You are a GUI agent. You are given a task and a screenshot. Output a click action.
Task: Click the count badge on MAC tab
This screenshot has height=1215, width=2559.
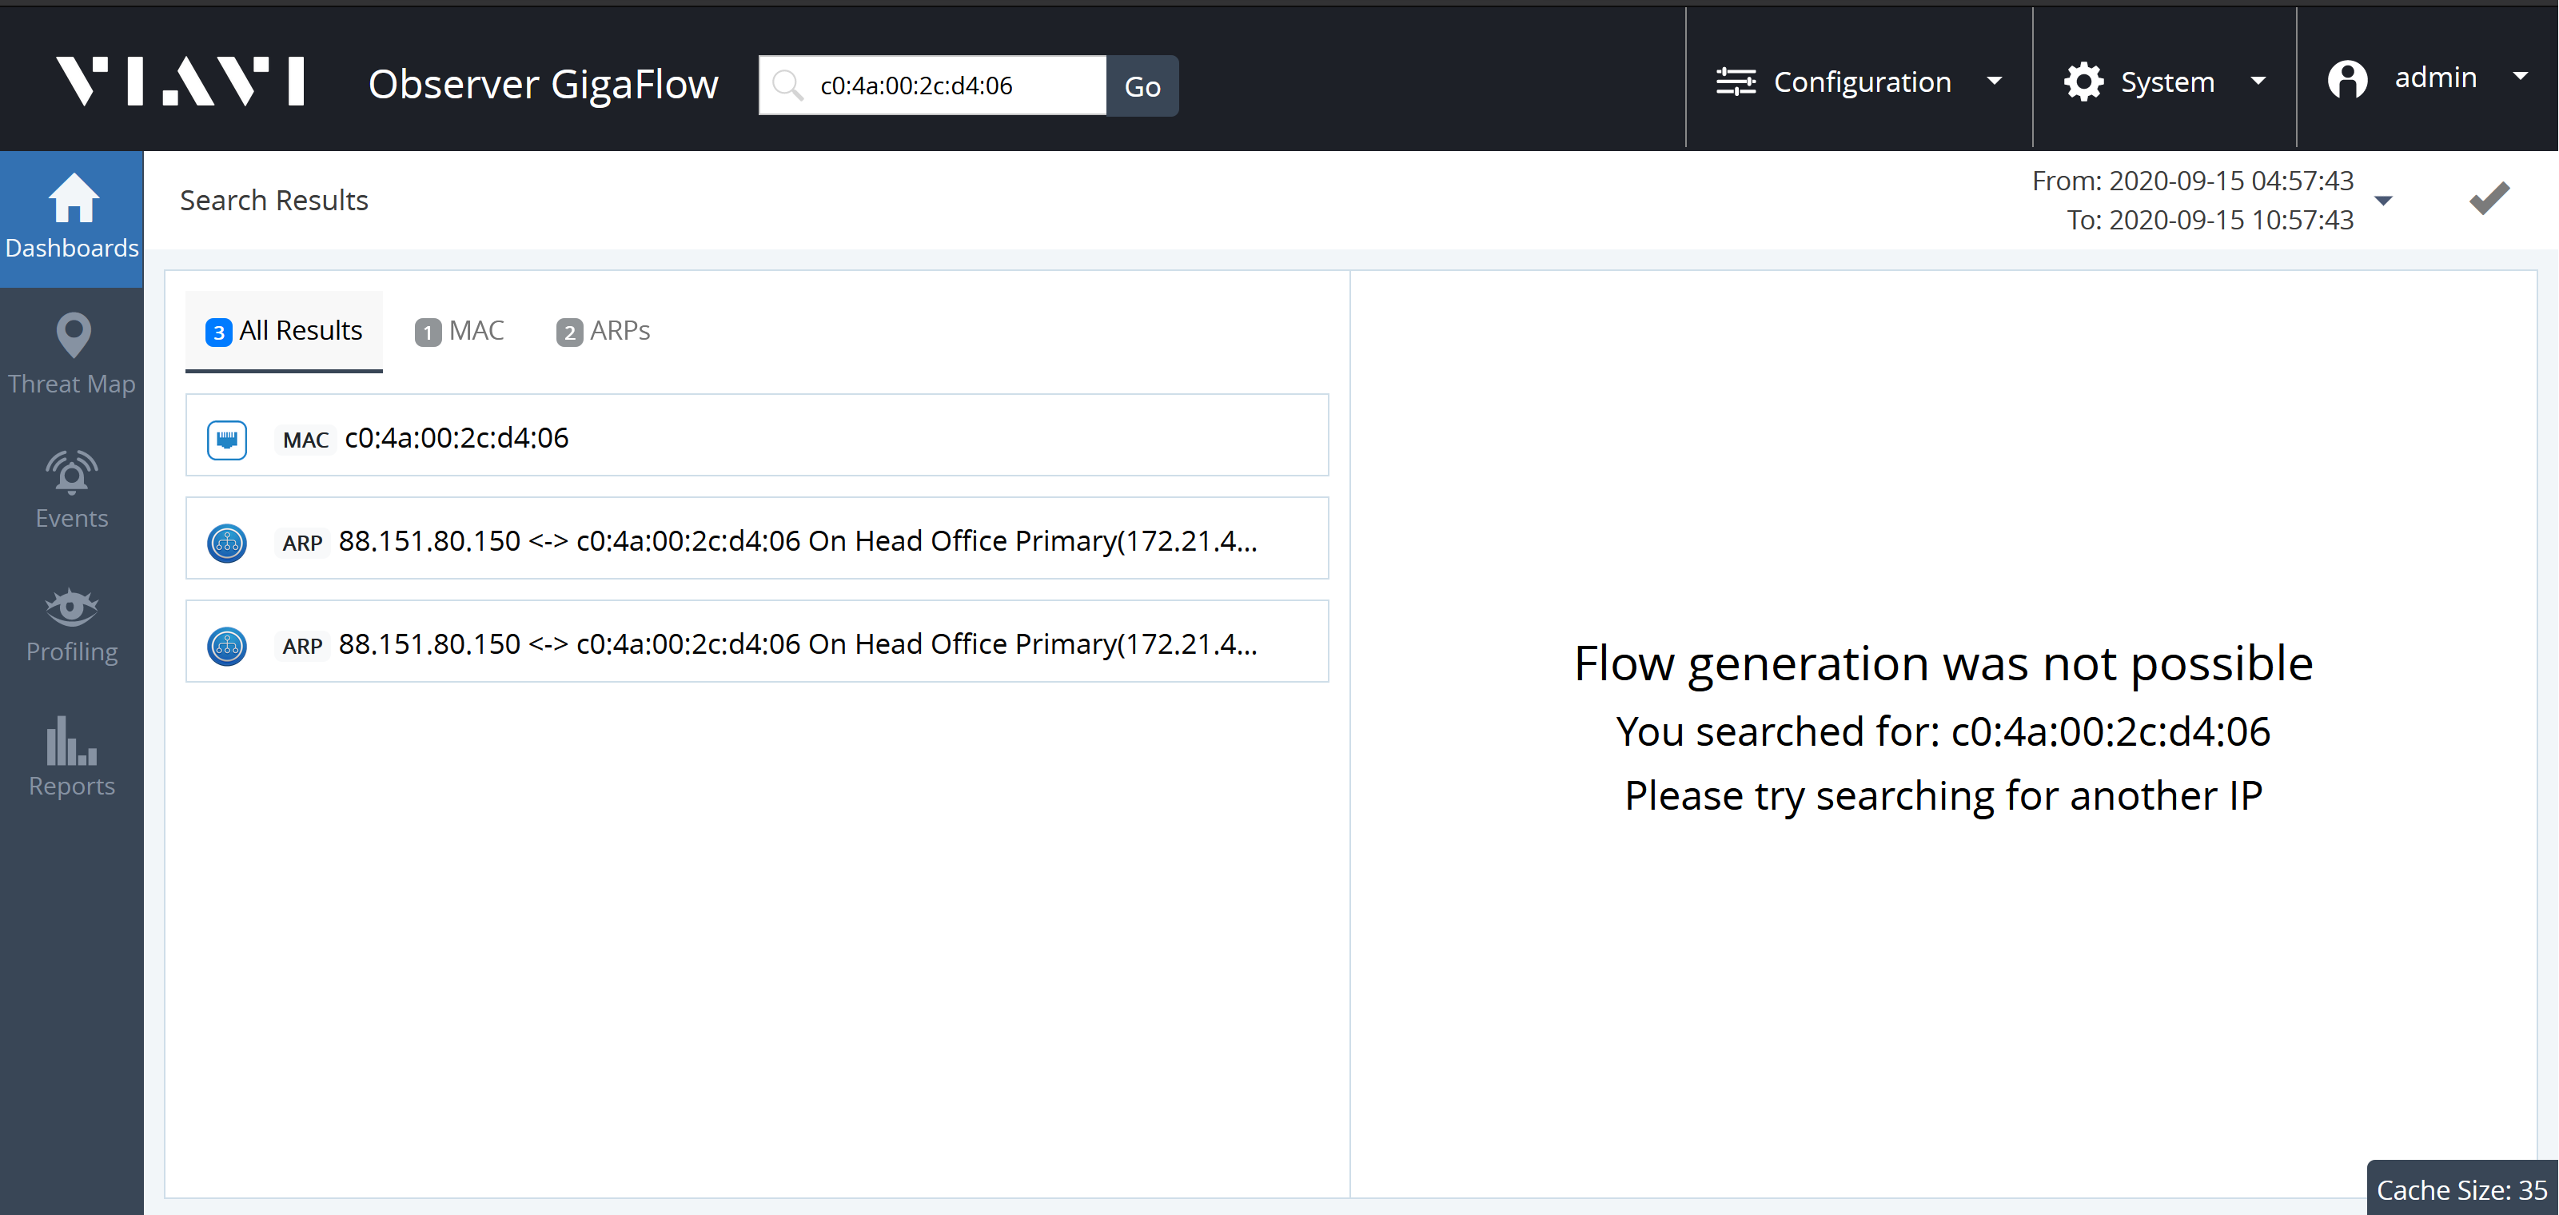(428, 332)
